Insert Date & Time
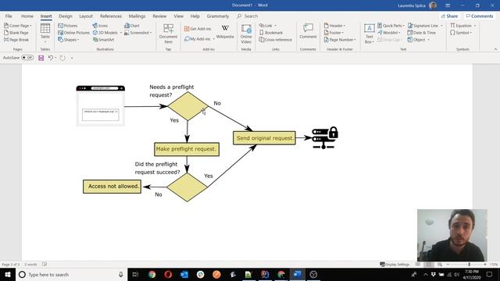This screenshot has height=281, width=500. [422, 33]
